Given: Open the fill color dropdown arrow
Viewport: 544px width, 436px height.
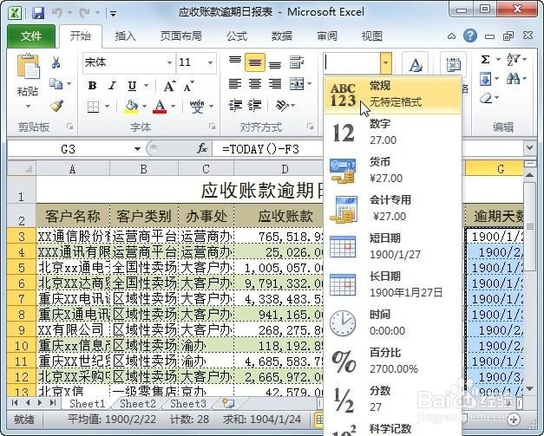Looking at the screenshot, I should [144, 107].
